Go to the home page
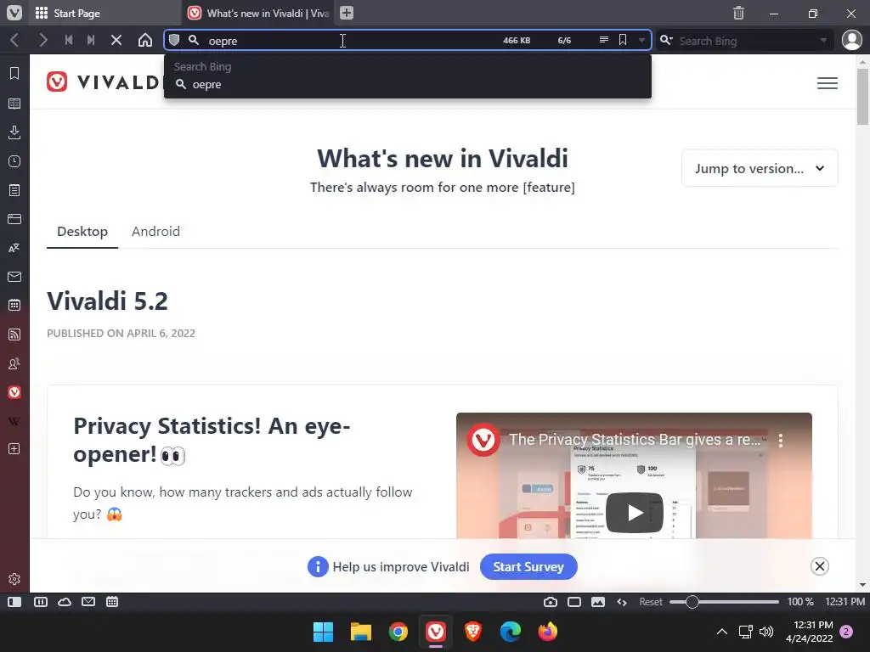Viewport: 870px width, 652px height. pos(144,40)
